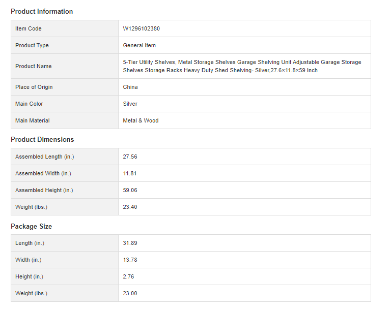Click the package weight value 23.00
Screen dimensions: 391x311
tap(130, 293)
